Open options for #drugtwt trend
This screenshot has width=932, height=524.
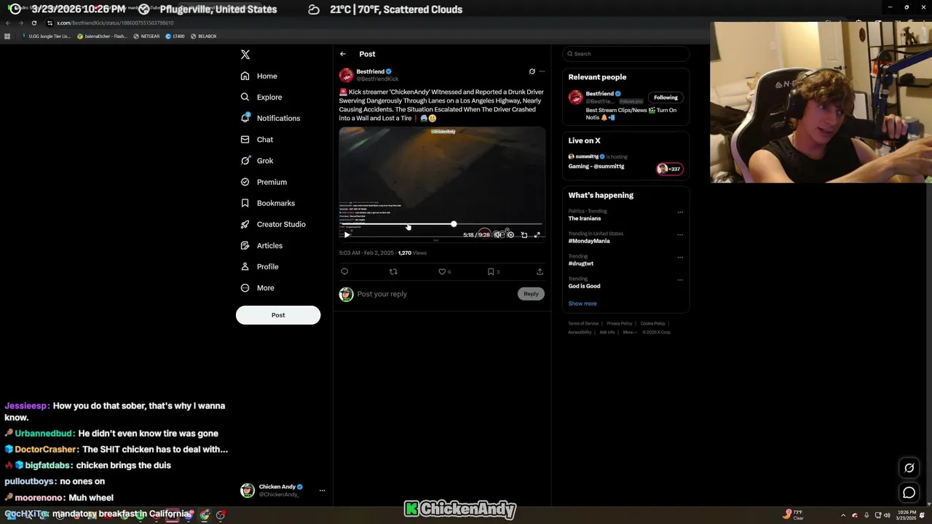point(680,258)
